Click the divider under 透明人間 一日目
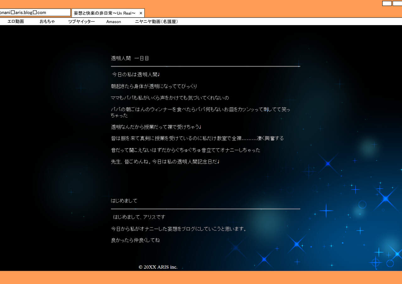The width and height of the screenshot is (402, 284). point(205,66)
